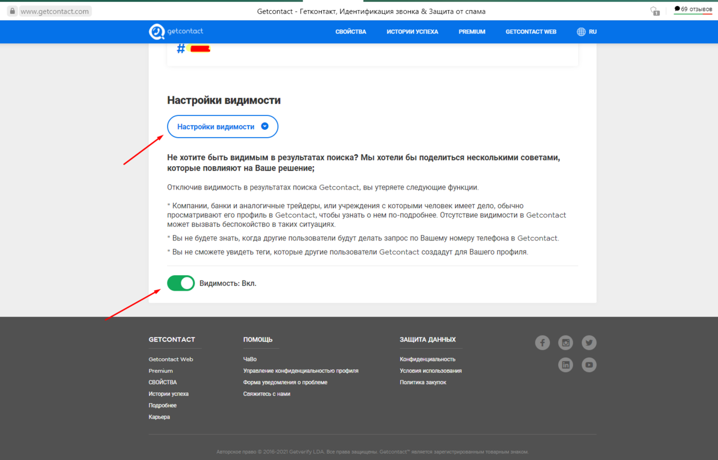Screen dimensions: 718x460
Task: Click the ЗАЩИТА ДАННЫХ footer column heading
Action: (428, 339)
